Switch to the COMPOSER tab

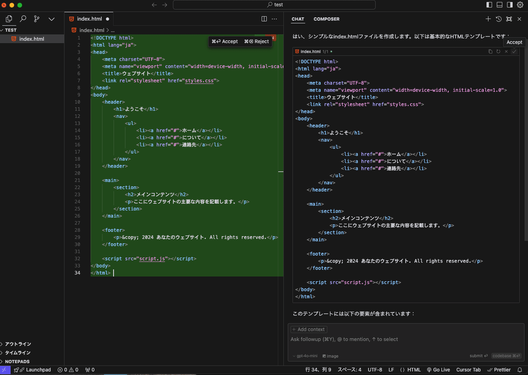pyautogui.click(x=326, y=19)
